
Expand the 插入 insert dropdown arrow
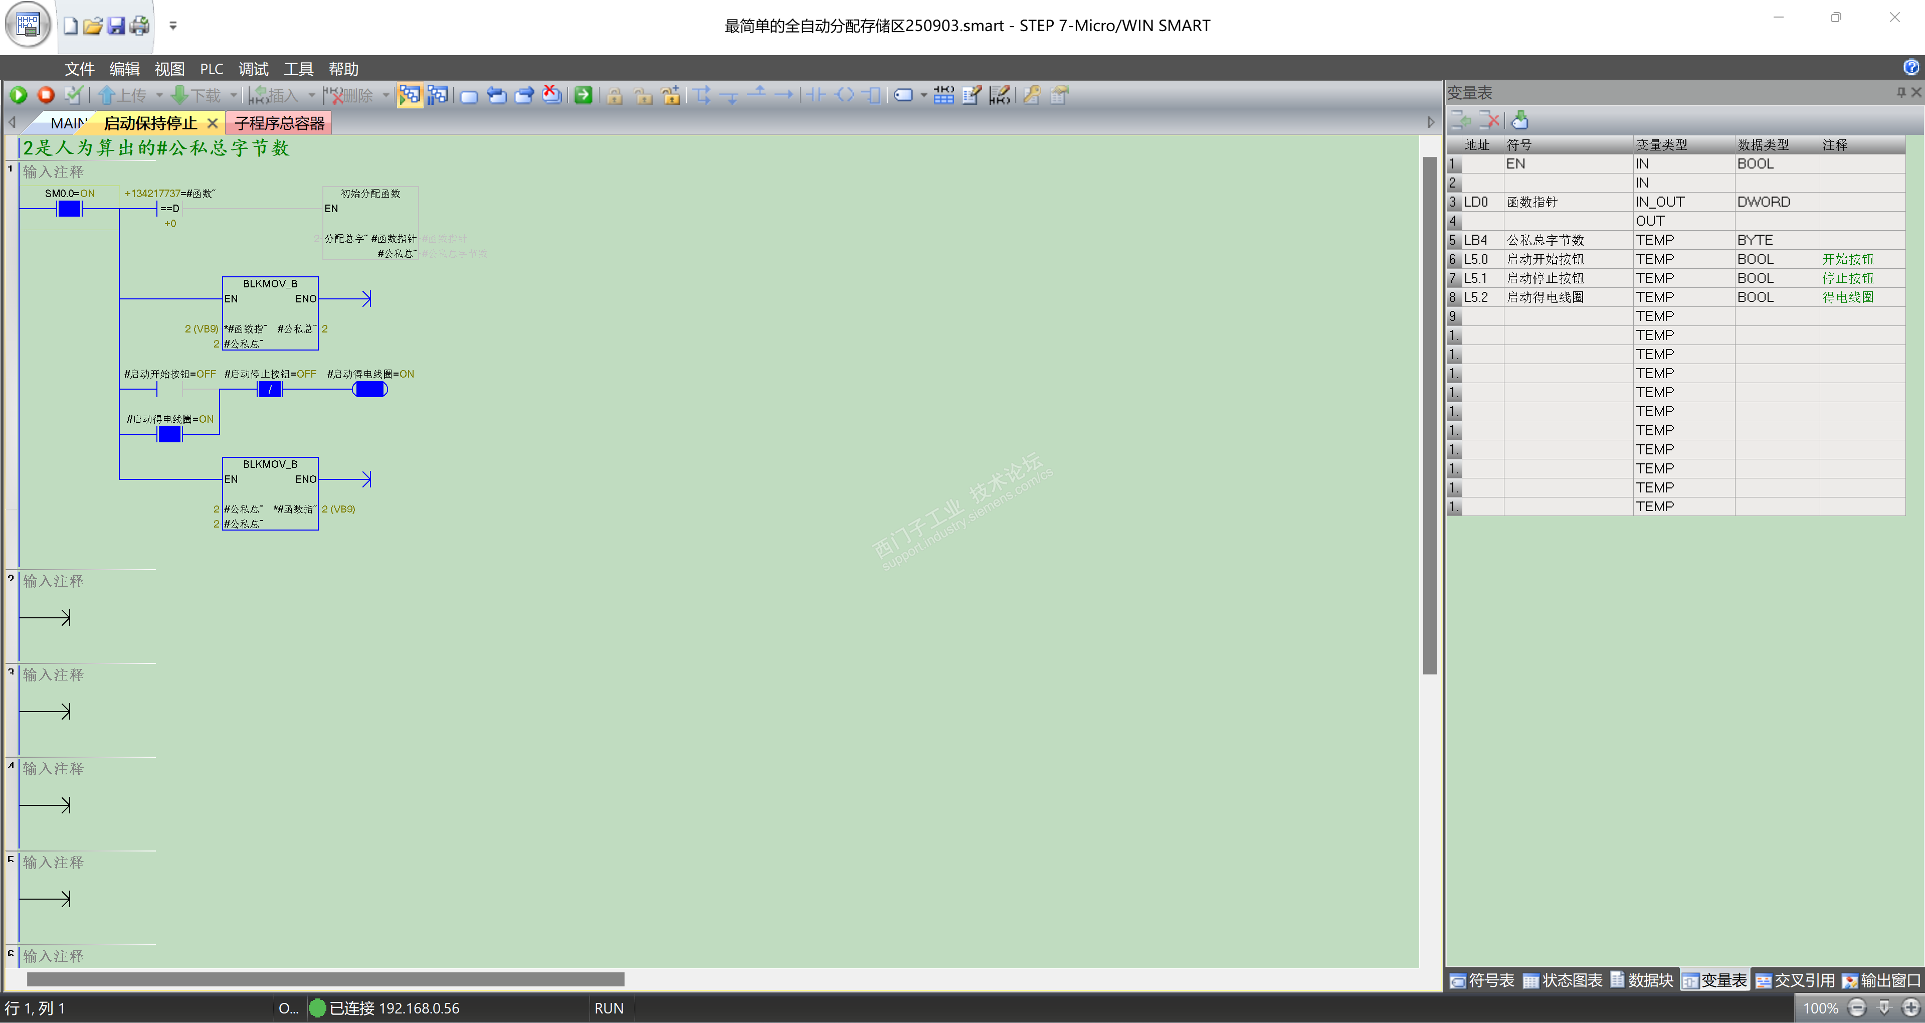(x=312, y=95)
